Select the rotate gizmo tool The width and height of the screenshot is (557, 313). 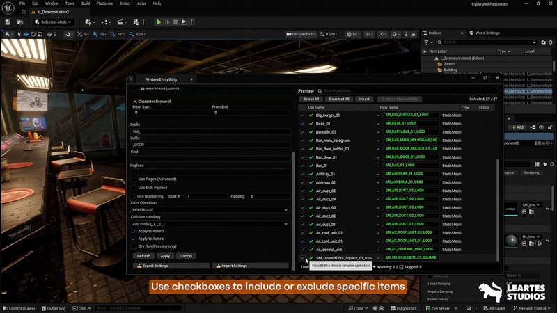pyautogui.click(x=34, y=34)
